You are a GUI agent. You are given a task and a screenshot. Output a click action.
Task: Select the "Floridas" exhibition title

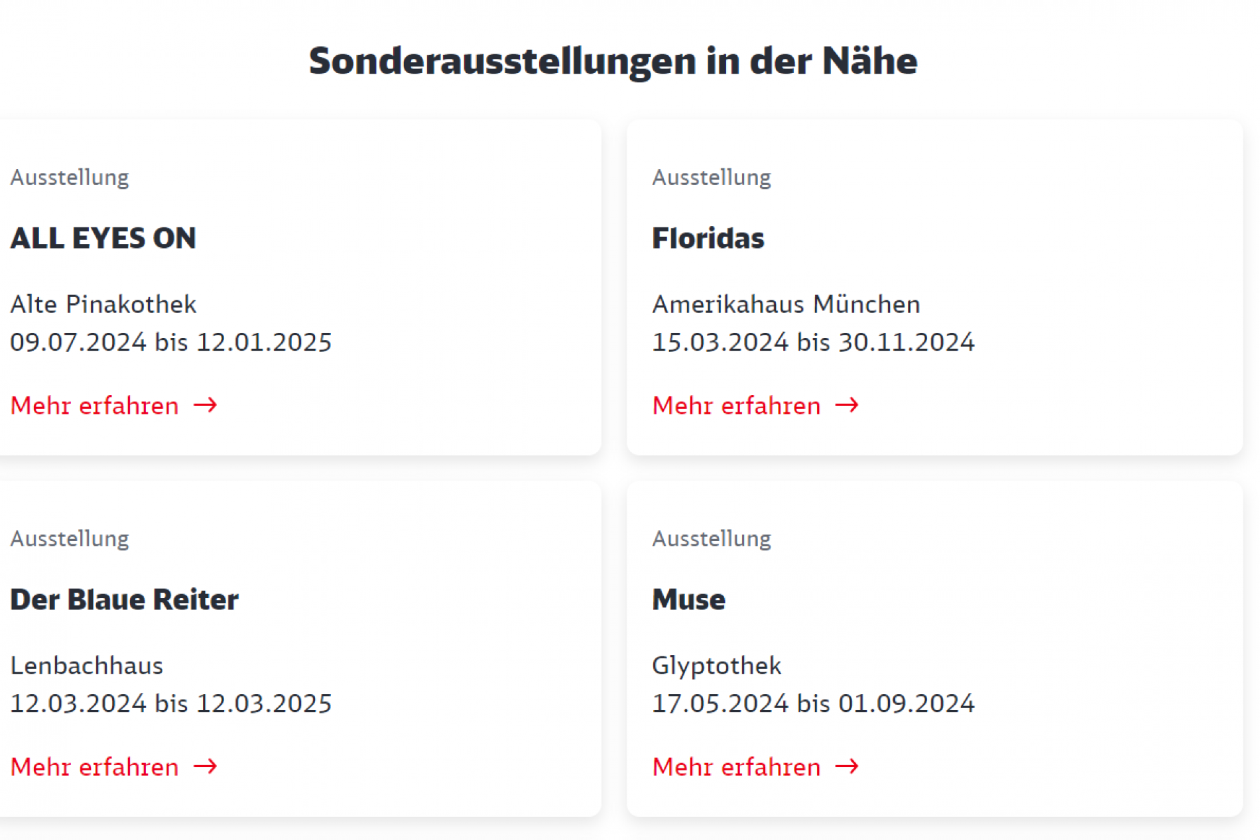[708, 238]
